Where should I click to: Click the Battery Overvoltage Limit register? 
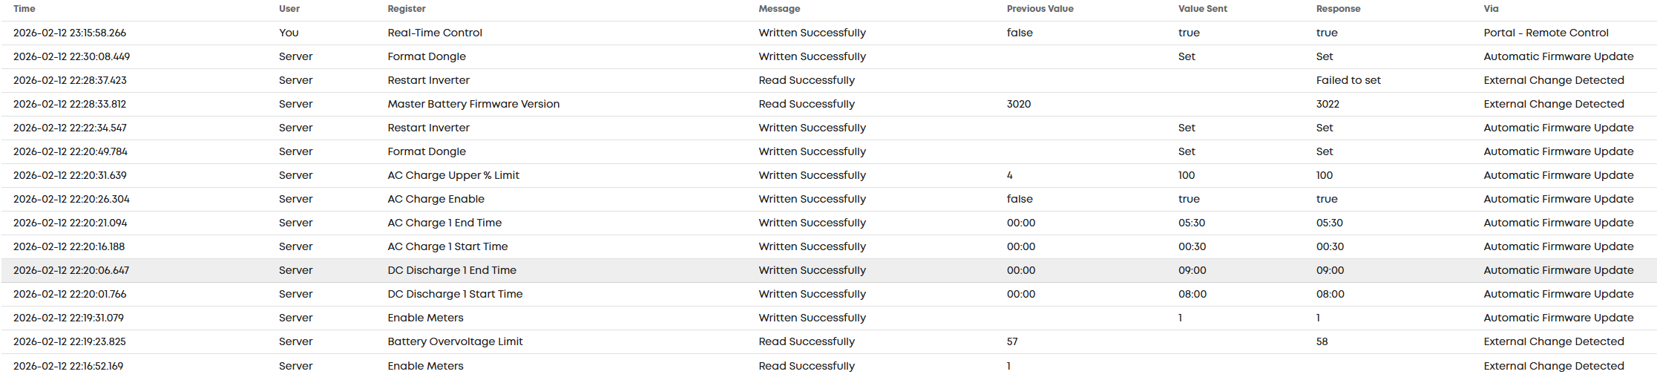coord(455,341)
